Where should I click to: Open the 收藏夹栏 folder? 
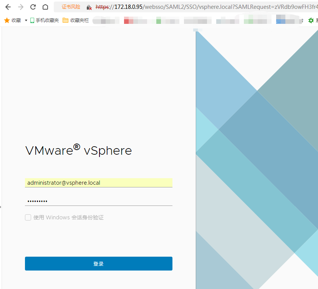pos(76,20)
